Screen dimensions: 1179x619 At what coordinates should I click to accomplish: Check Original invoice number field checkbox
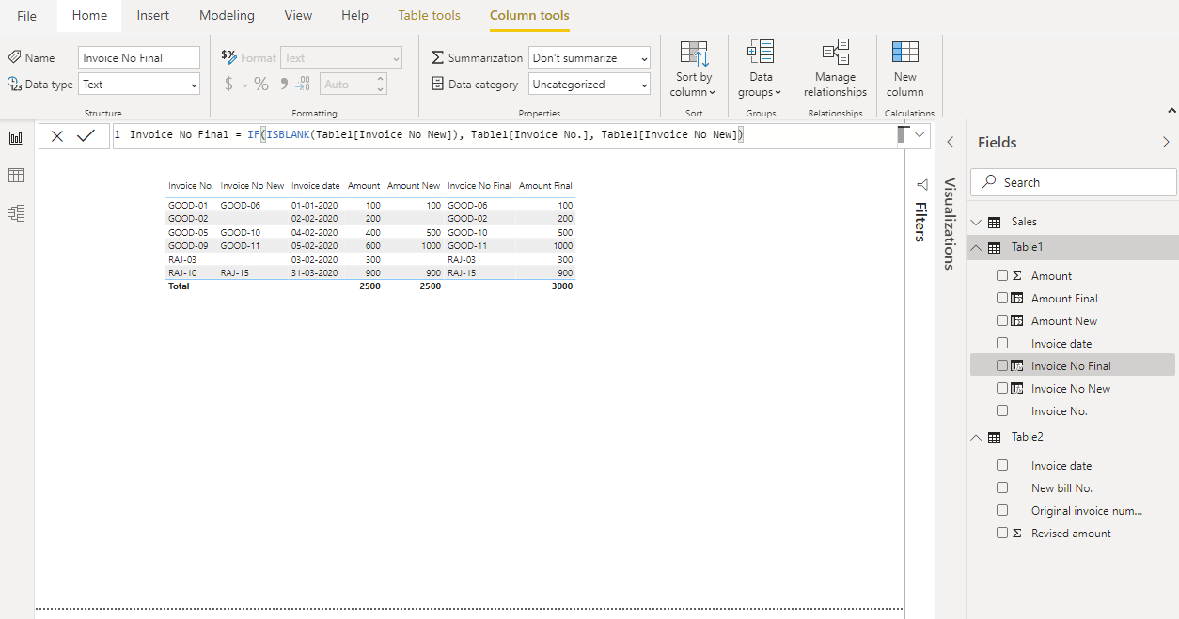[x=1002, y=511]
